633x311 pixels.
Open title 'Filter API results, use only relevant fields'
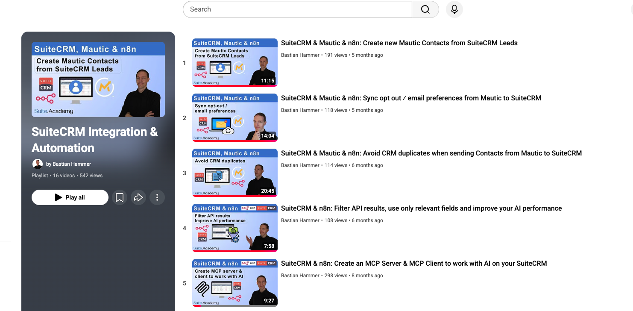[421, 208]
